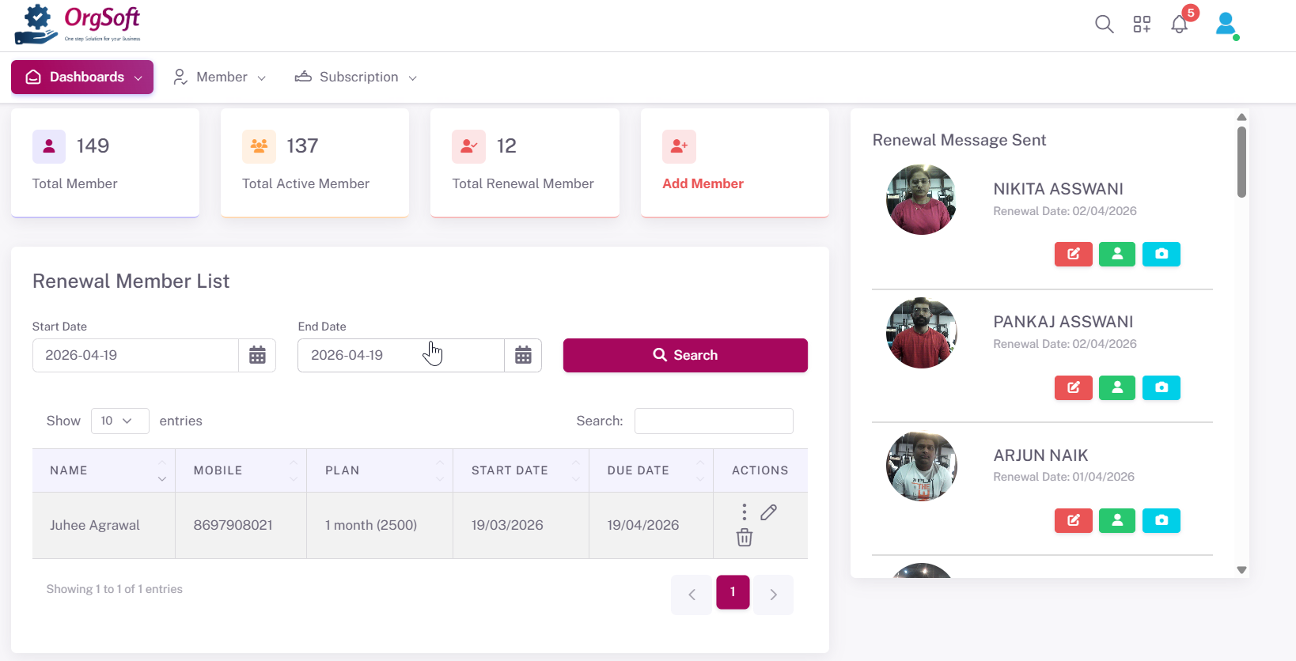Click blue camera button for Arjun Naik
Image resolution: width=1296 pixels, height=661 pixels.
click(1161, 520)
